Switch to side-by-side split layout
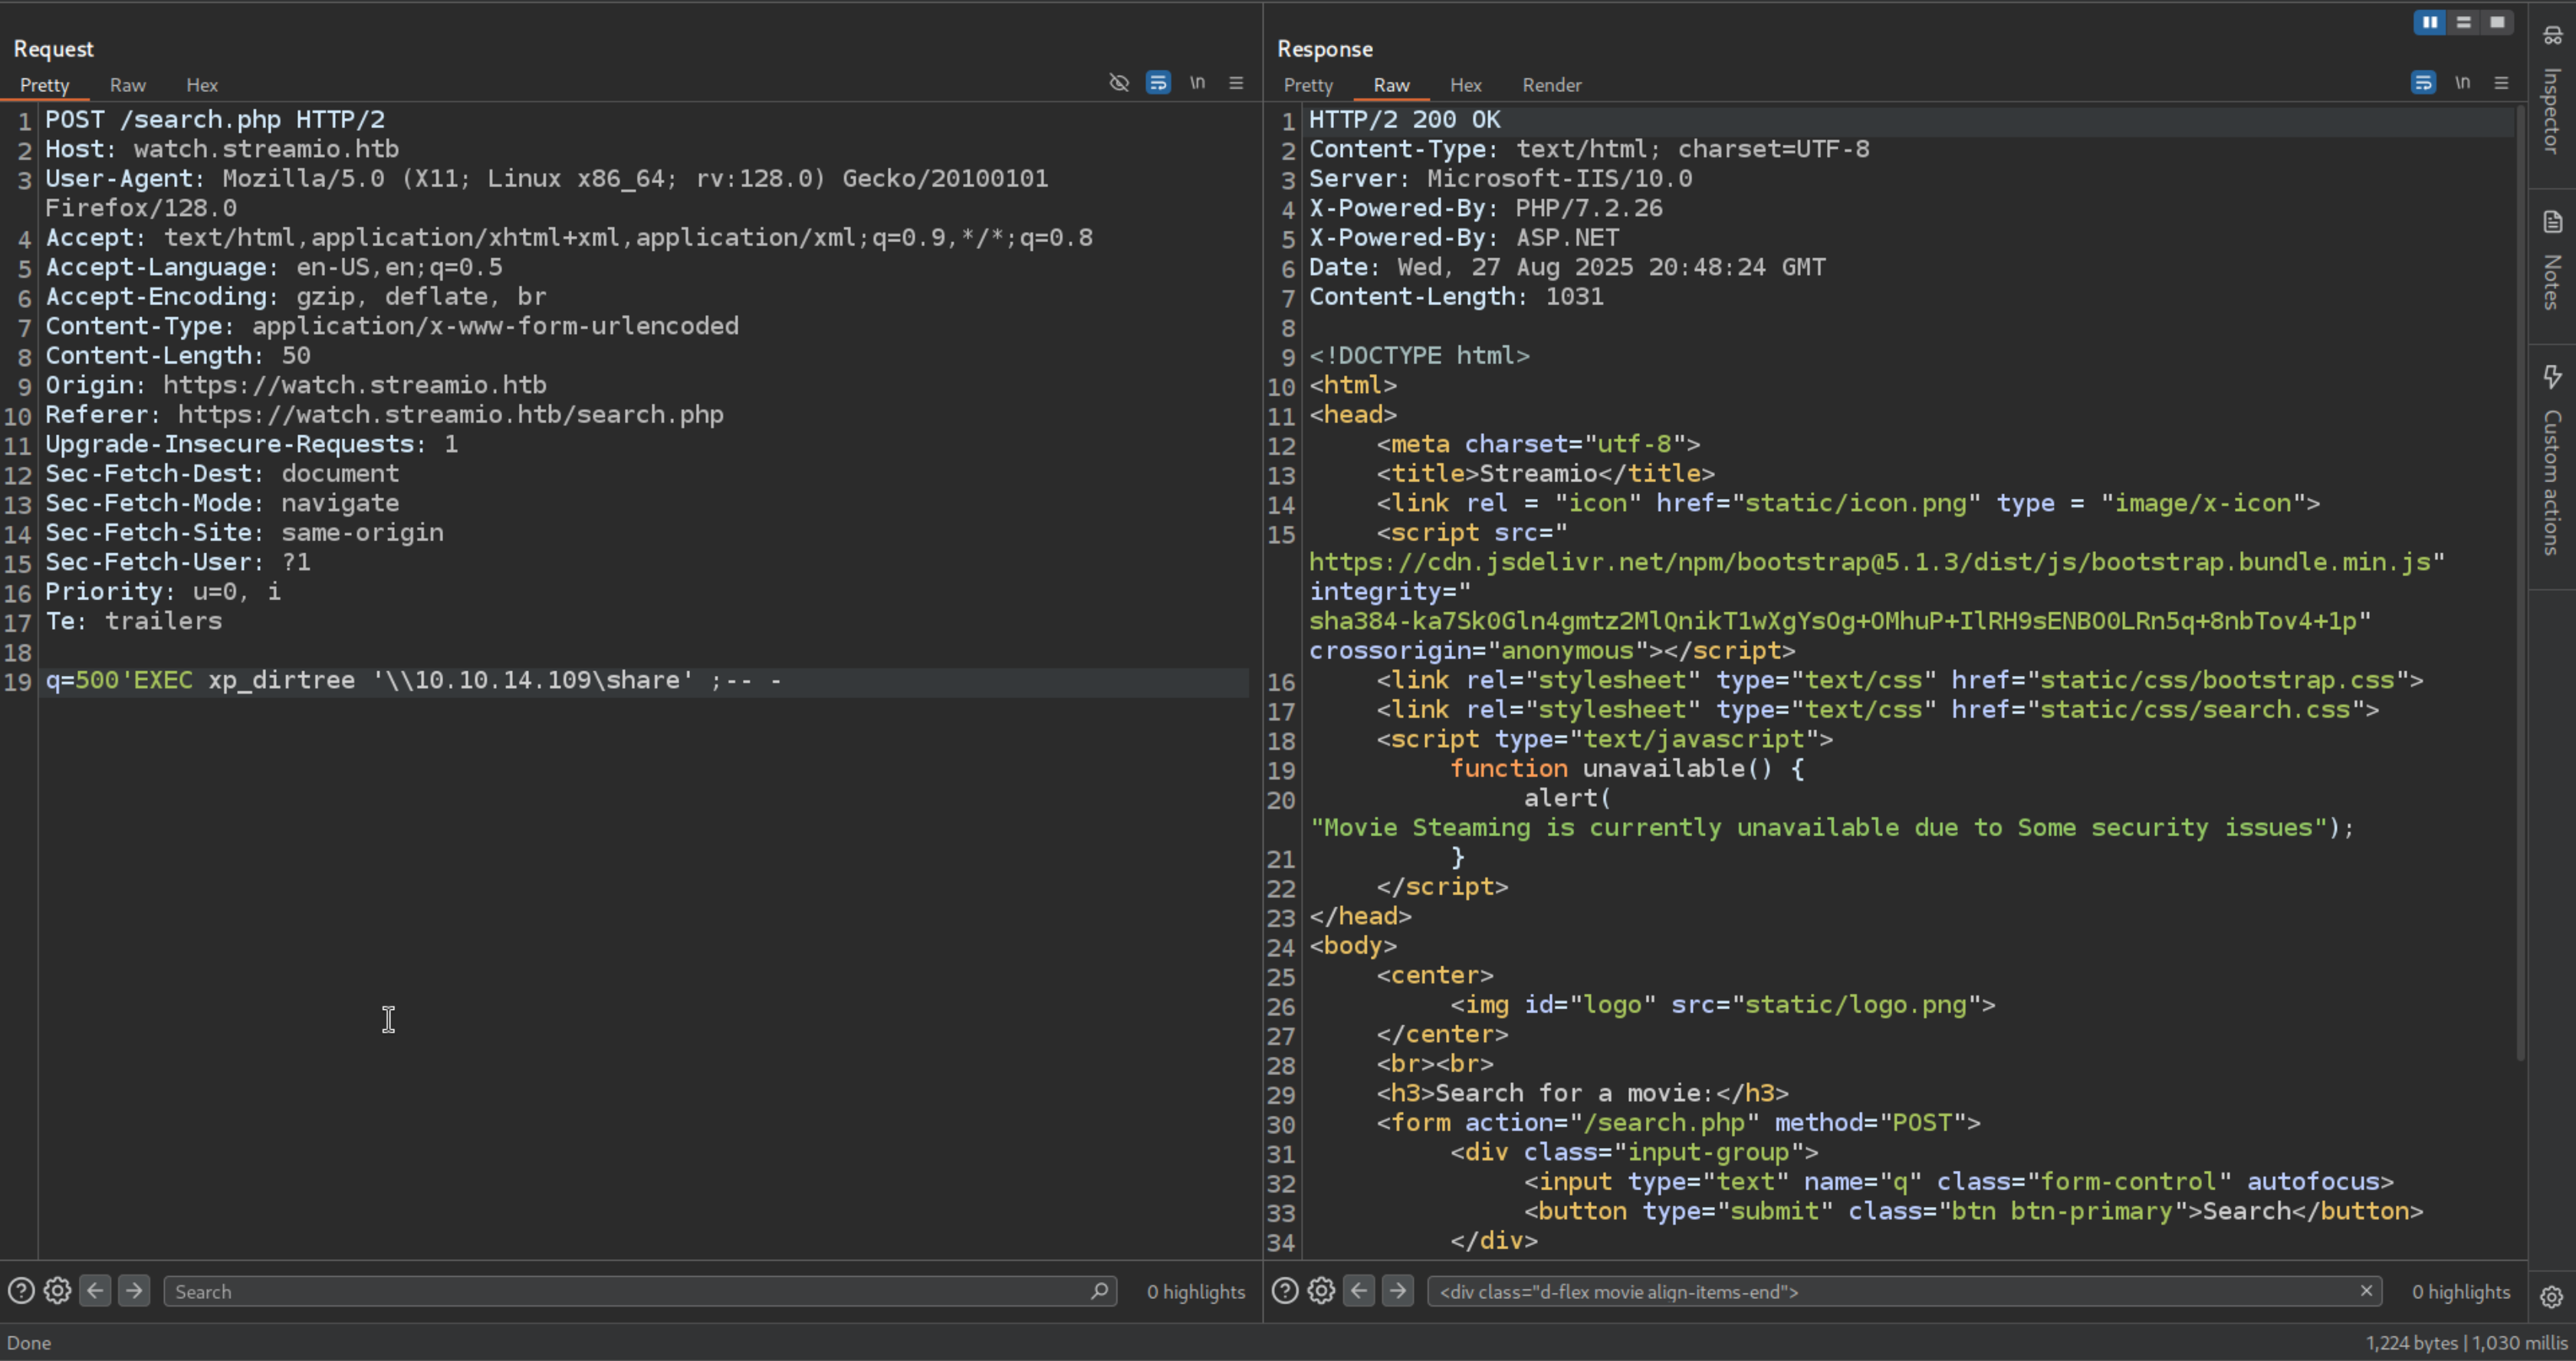This screenshot has height=1361, width=2576. click(x=2429, y=22)
